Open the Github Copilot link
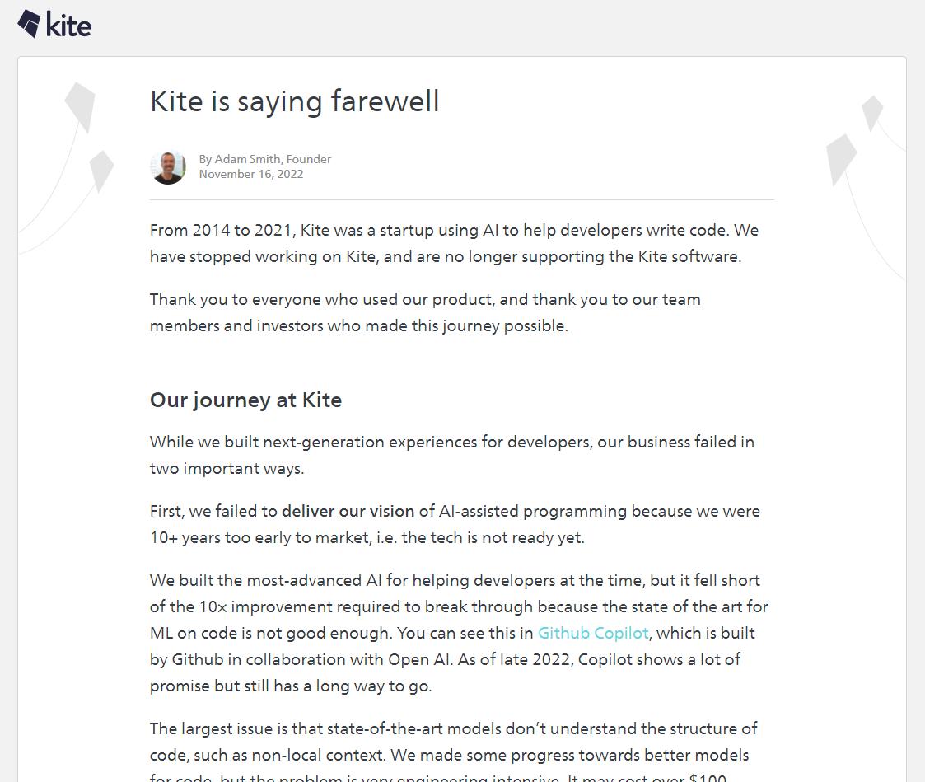Image resolution: width=925 pixels, height=782 pixels. pyautogui.click(x=593, y=633)
